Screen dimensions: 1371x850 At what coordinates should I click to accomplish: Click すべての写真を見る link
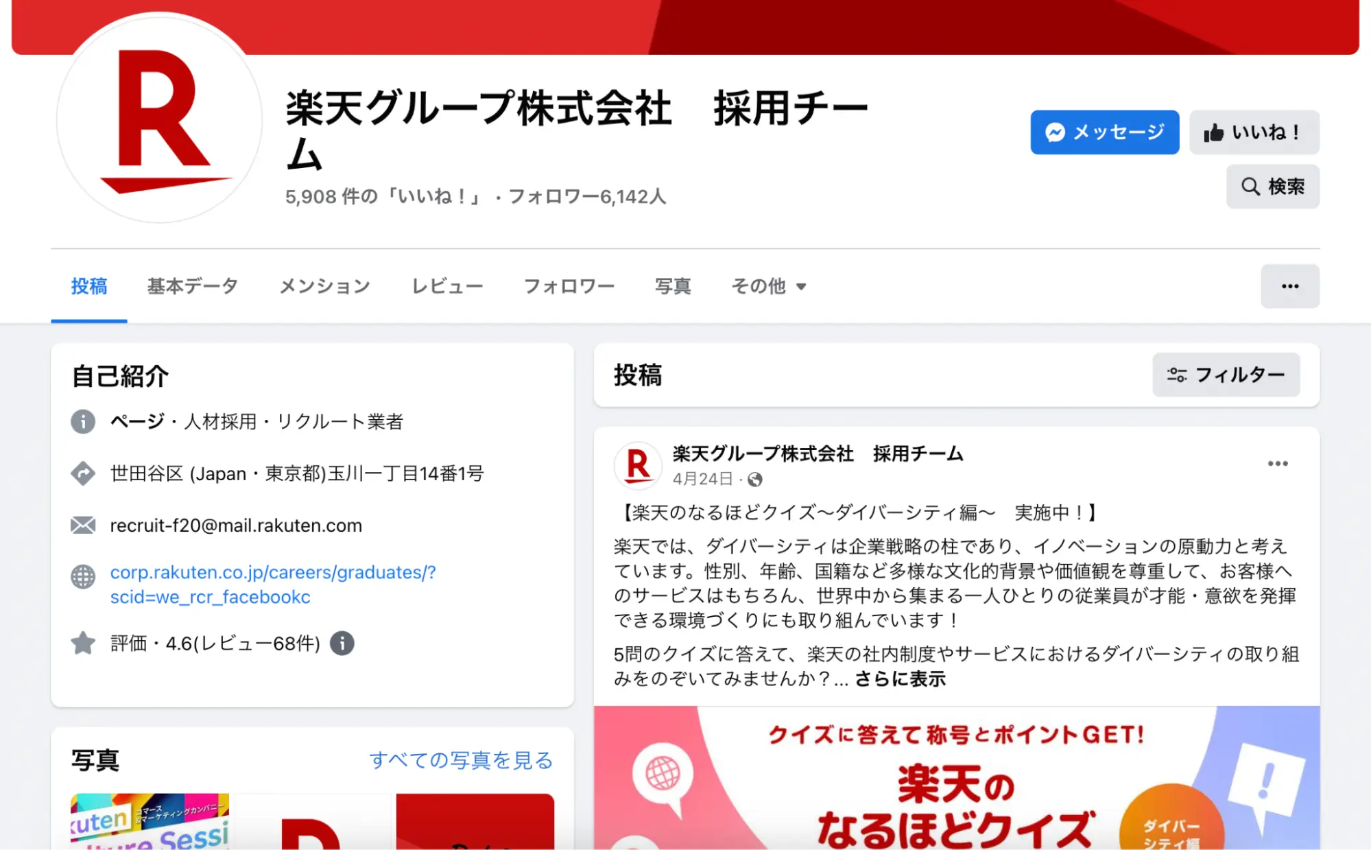461,760
